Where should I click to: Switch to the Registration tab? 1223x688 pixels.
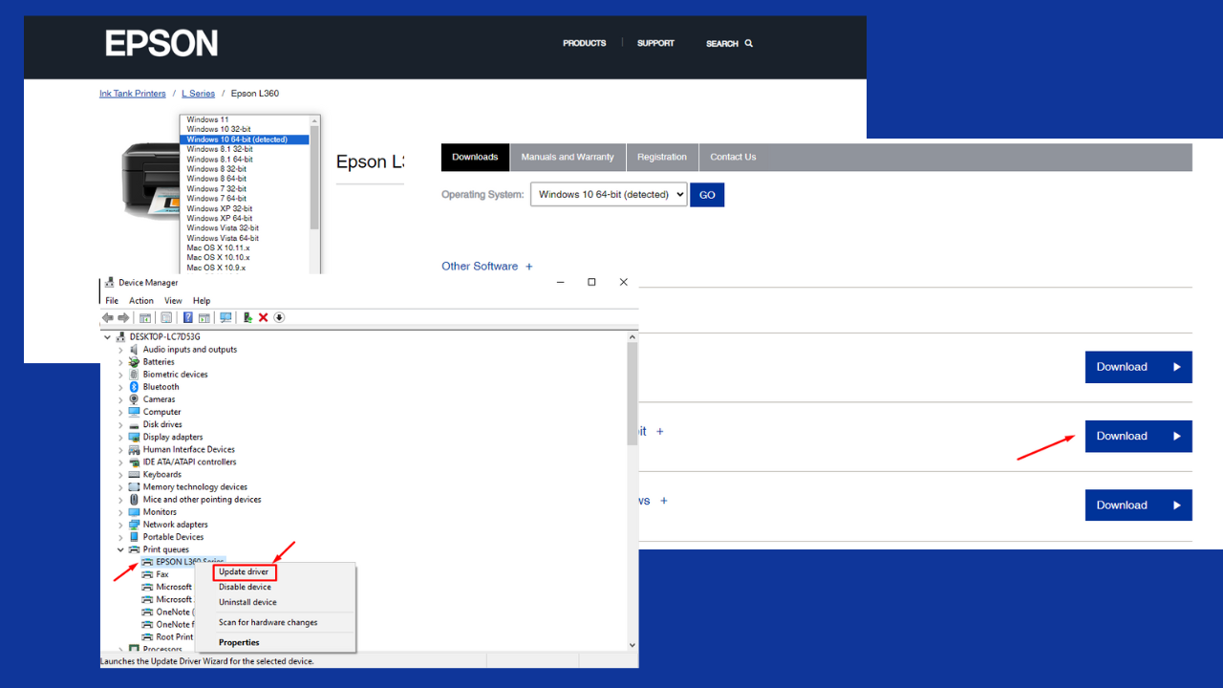tap(662, 157)
